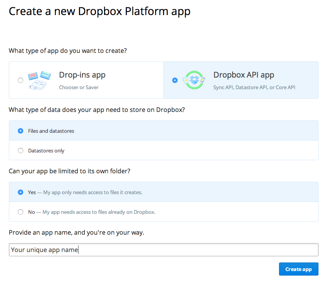This screenshot has height=286, width=327.
Task: Click question 'Can your app be limited to its own folder?'
Action: [x=69, y=171]
